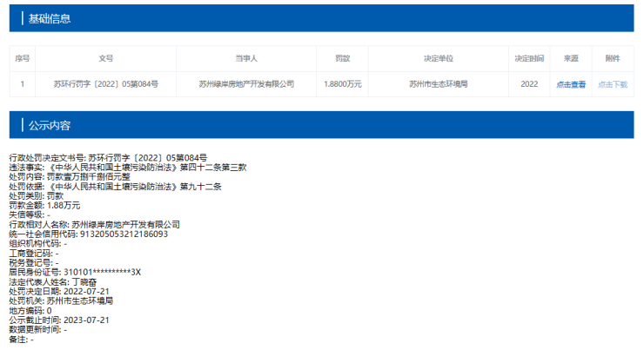Click the 1.8800万元 fine amount cell

click(342, 84)
